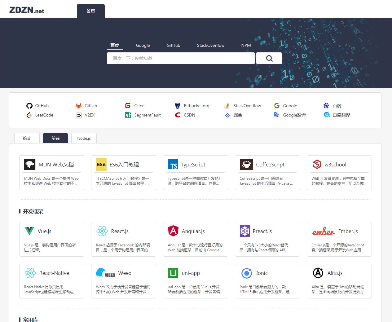Click the w3school card description text
This screenshot has height=322, width=392.
339,181
